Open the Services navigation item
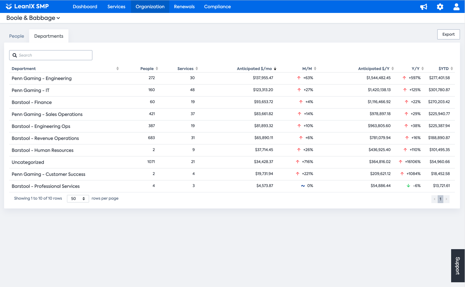This screenshot has width=465, height=287. pyautogui.click(x=116, y=7)
